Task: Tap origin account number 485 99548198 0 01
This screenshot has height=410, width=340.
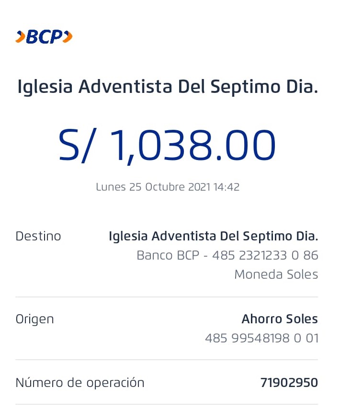Action: [x=261, y=339]
